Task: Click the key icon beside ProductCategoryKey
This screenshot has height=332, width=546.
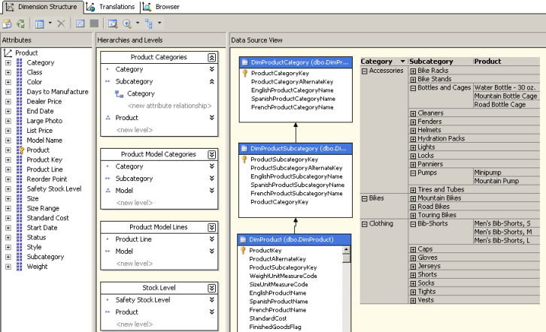Action: 244,73
